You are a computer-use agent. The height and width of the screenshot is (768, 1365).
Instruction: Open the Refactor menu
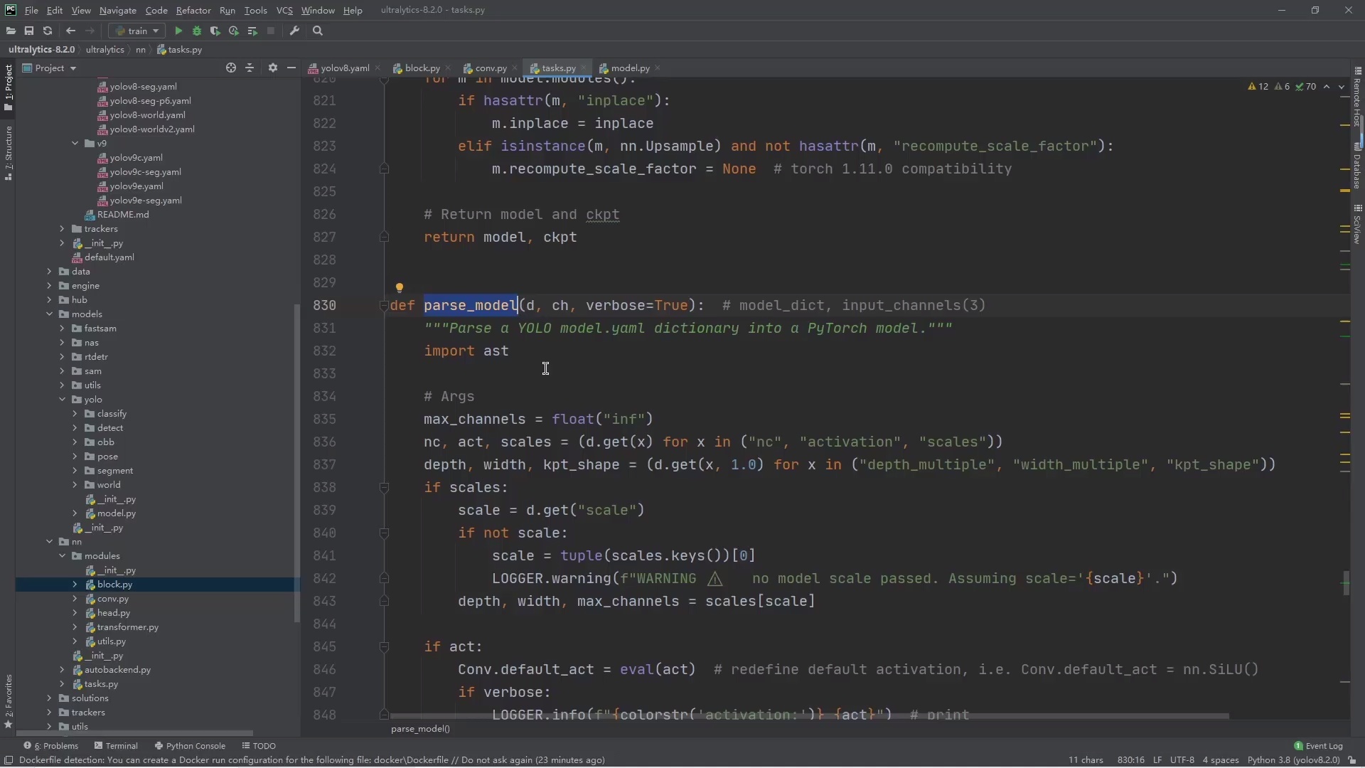(193, 10)
